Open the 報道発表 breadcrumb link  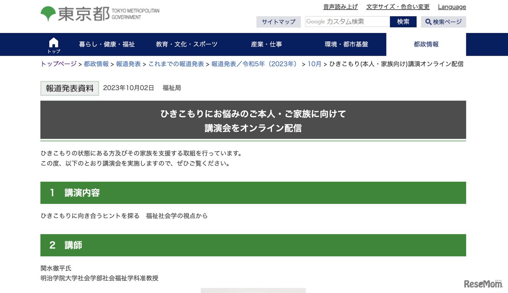pos(128,64)
